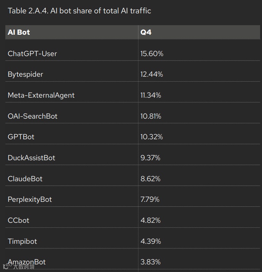Click the 12.44% value for Bytespider

(152, 74)
